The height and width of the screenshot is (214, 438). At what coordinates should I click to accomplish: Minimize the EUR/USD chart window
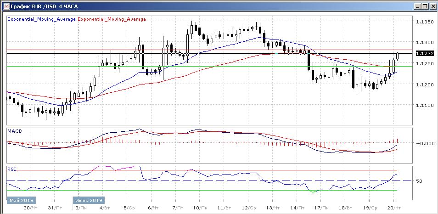pyautogui.click(x=418, y=6)
